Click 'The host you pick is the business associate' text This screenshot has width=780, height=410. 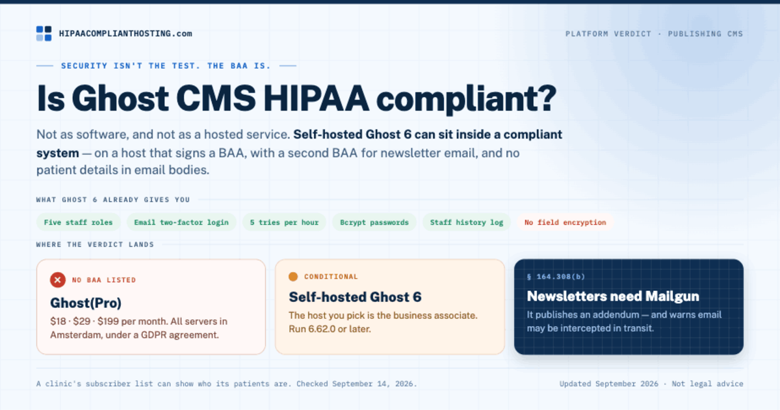(383, 316)
